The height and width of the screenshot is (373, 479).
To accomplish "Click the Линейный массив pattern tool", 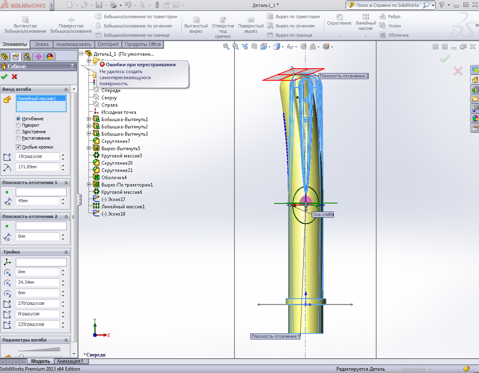I will [366, 17].
